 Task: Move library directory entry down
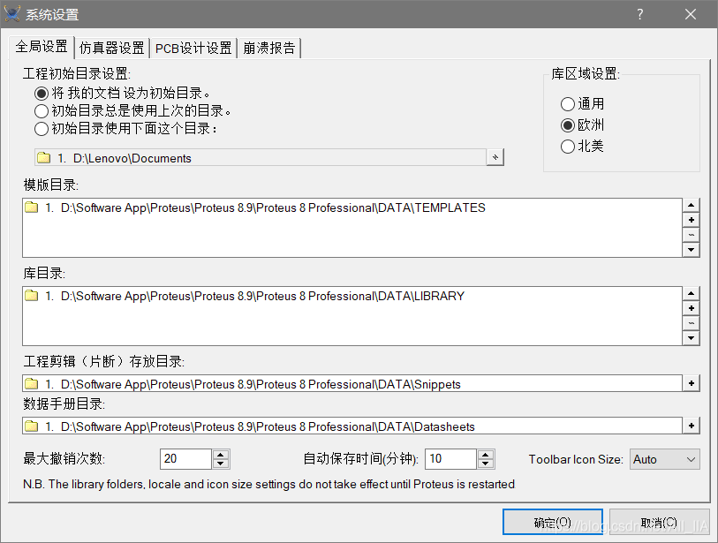click(x=691, y=338)
